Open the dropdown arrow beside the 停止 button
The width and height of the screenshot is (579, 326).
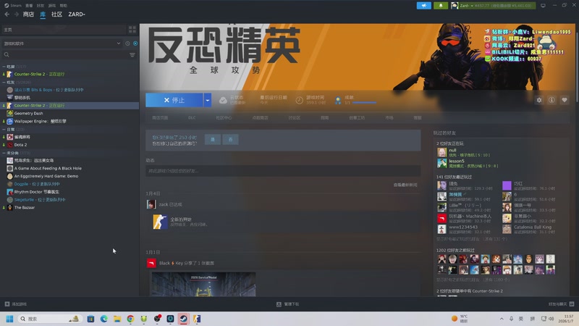208,100
